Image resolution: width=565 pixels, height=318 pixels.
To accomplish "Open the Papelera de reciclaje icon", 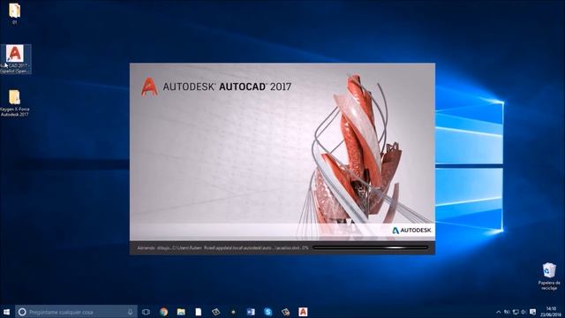I will 549,276.
